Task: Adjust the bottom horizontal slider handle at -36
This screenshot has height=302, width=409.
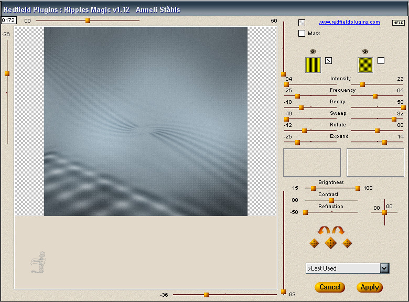Action: coord(206,295)
